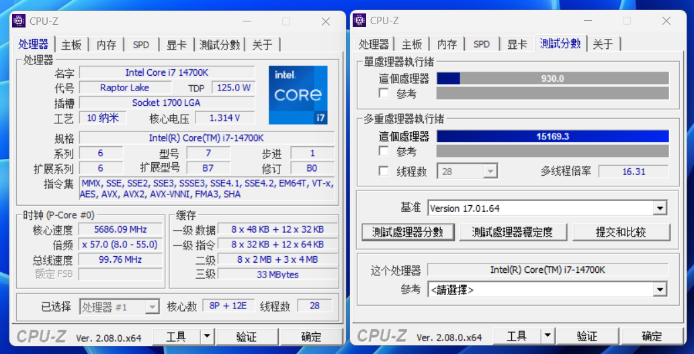
Task: Click 修订 value B0
Action: point(312,168)
